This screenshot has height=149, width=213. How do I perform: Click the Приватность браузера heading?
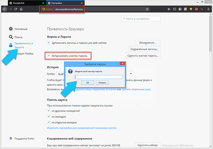click(65, 29)
